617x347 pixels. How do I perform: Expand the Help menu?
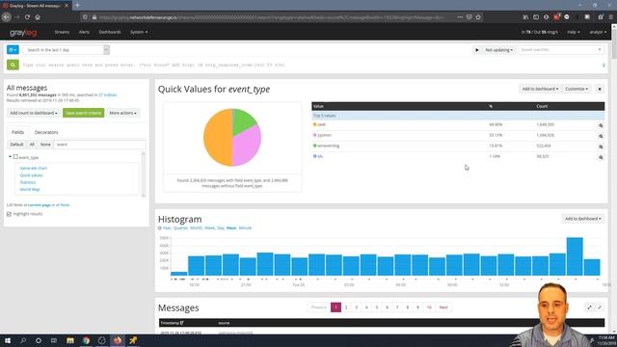point(574,32)
